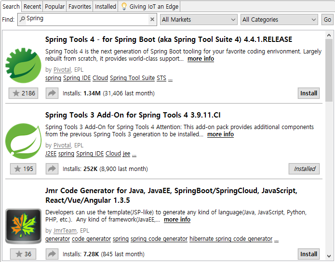Click the Installed button for Spring Tools 3
This screenshot has width=335, height=262.
click(x=304, y=169)
